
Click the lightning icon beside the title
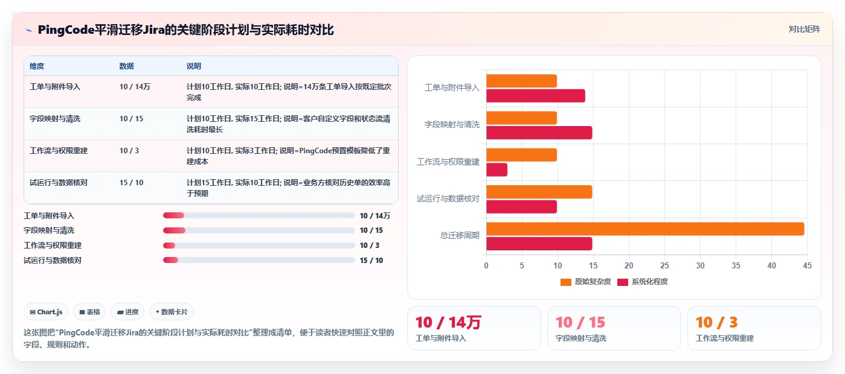28,30
